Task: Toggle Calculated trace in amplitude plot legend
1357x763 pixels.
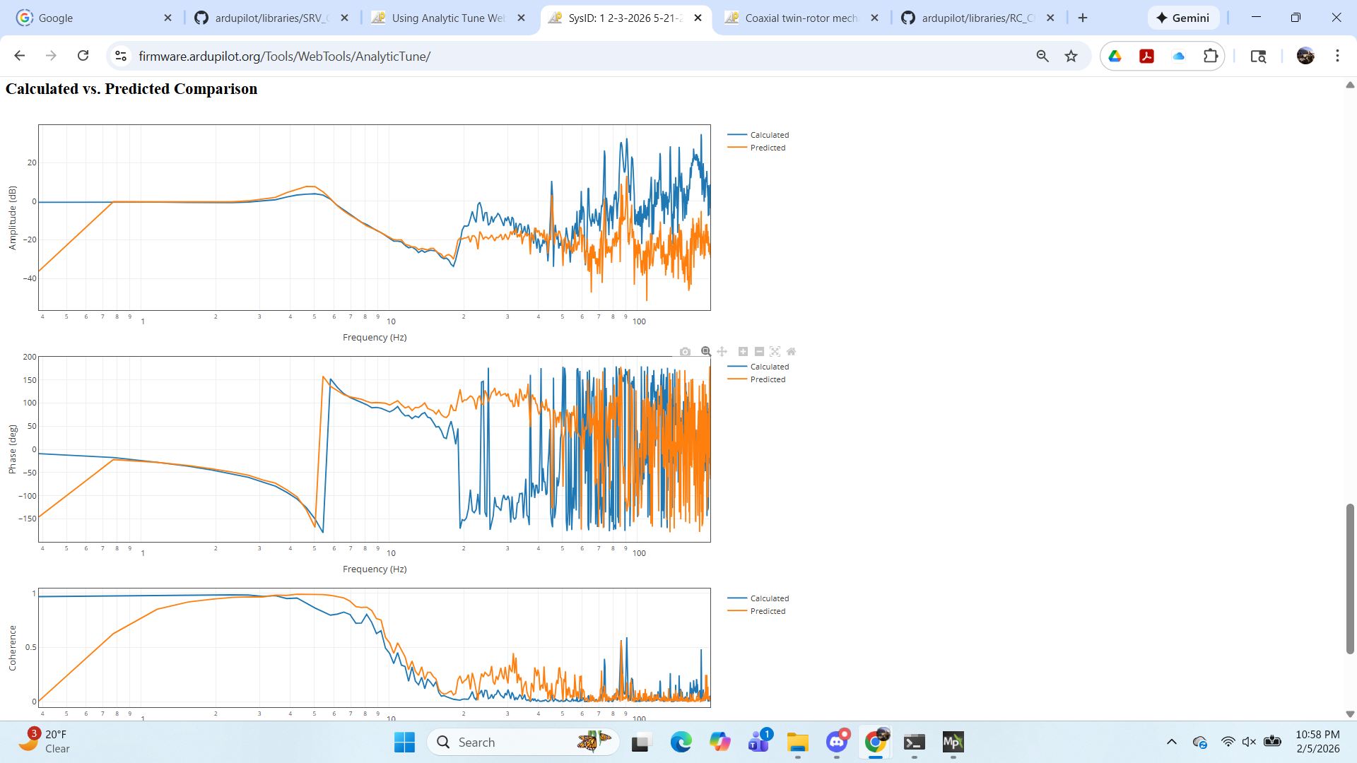Action: 769,135
